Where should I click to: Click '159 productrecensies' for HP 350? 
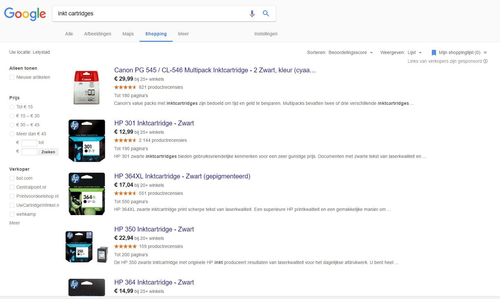click(x=161, y=246)
